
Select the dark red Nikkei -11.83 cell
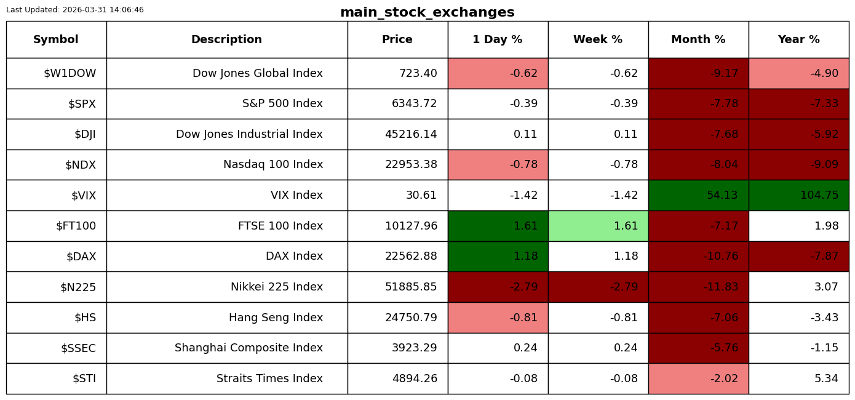pyautogui.click(x=698, y=287)
